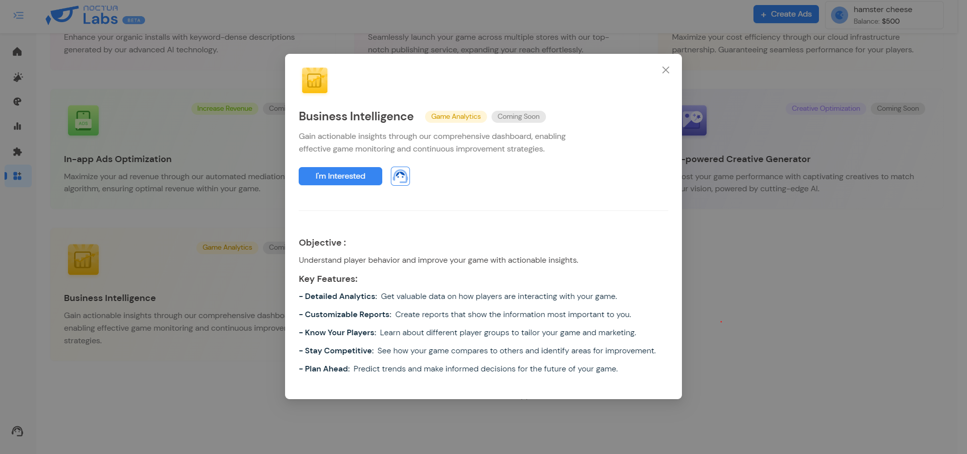
Task: Click the Business Intelligence chart icon in modal
Action: click(314, 81)
